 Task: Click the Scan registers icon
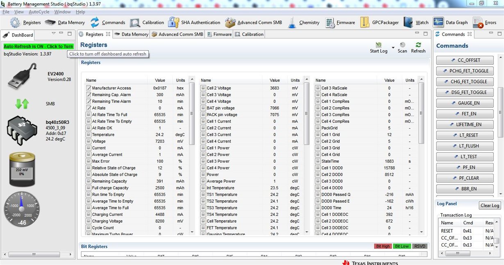[x=402, y=45]
